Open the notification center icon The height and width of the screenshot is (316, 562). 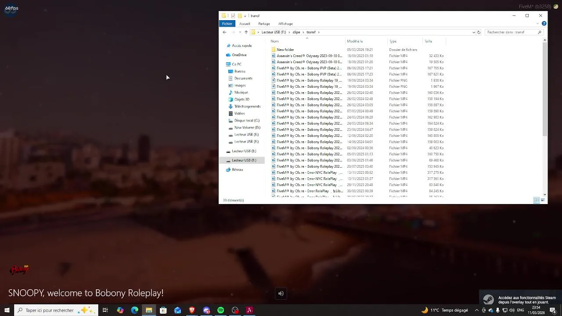[x=553, y=310]
